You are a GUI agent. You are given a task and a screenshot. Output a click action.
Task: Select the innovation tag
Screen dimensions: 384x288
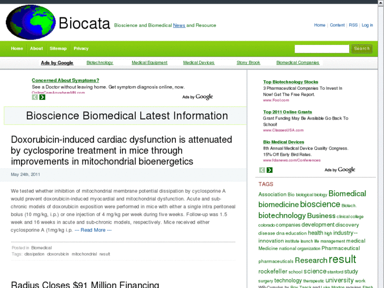coord(271,241)
